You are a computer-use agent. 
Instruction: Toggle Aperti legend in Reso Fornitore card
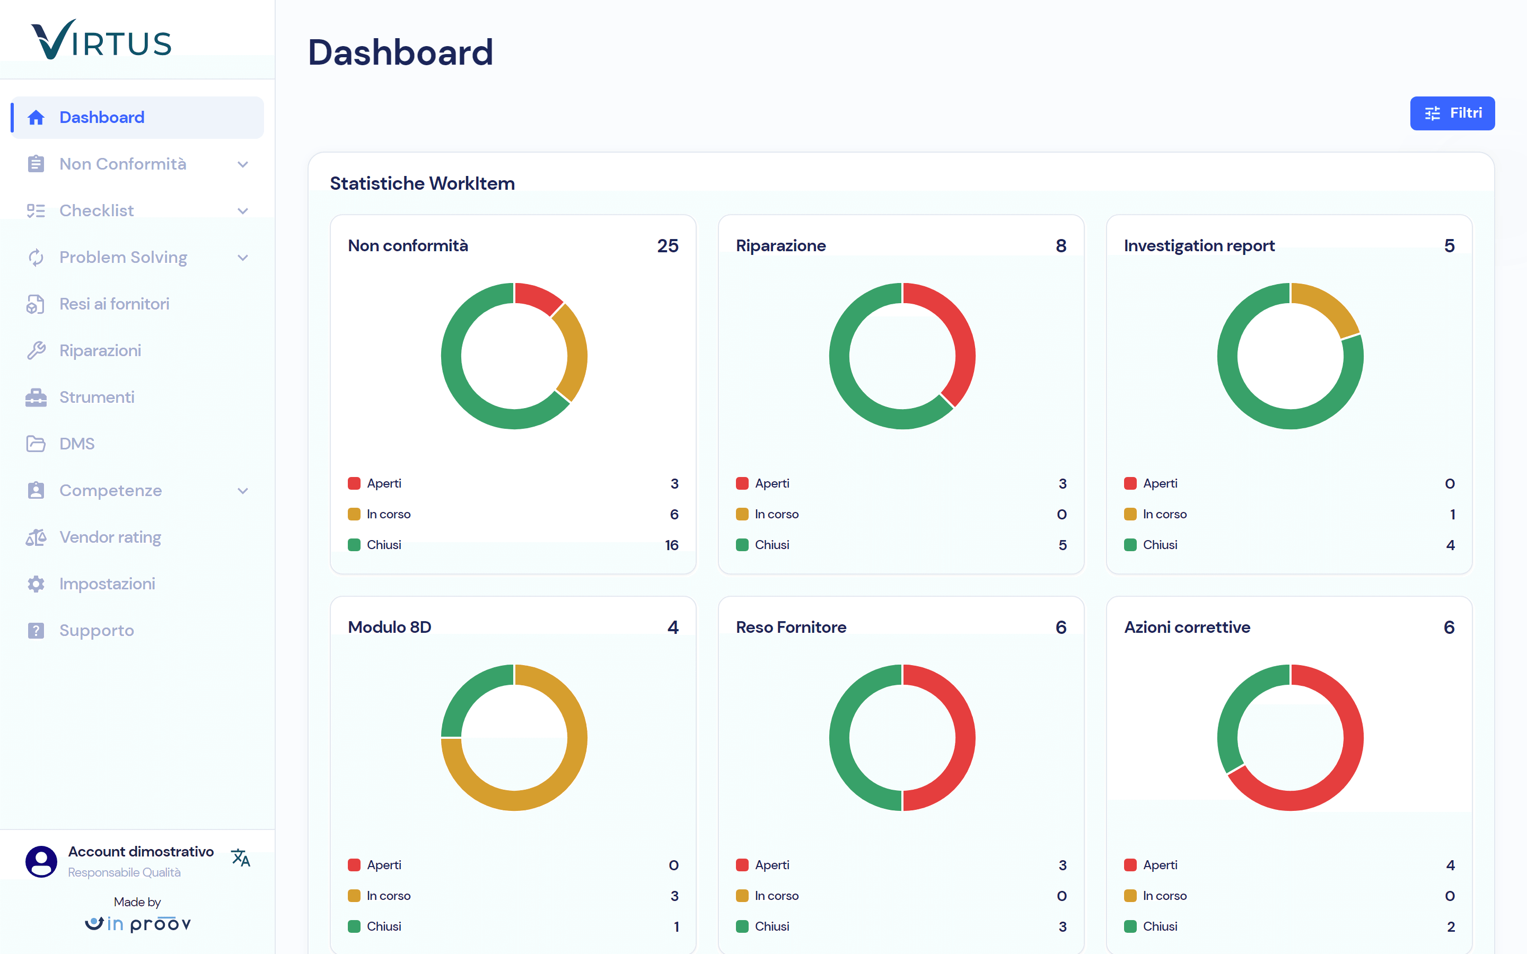pyautogui.click(x=763, y=865)
